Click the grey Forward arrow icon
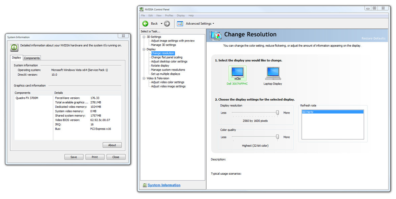The width and height of the screenshot is (396, 199). [x=167, y=24]
